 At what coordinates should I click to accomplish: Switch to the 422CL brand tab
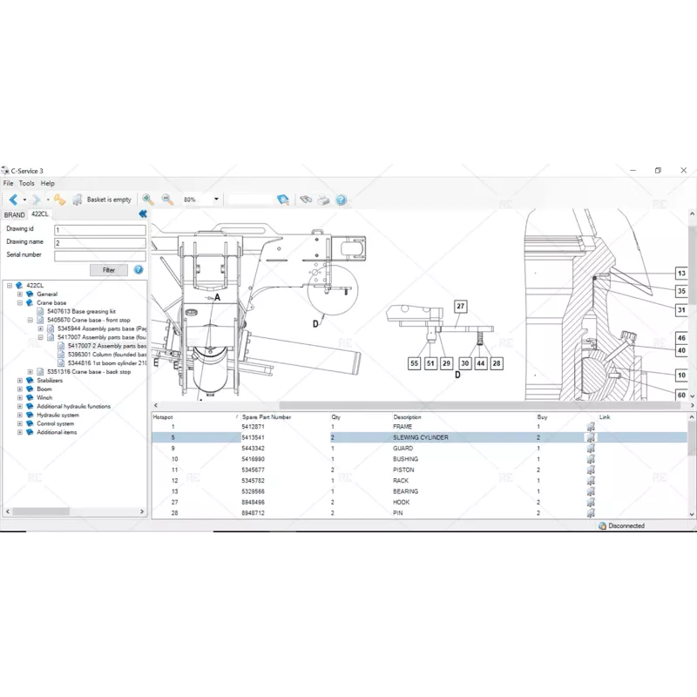[x=39, y=213]
